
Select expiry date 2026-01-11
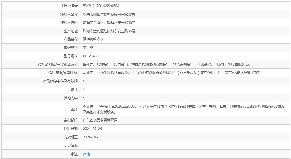tap(92, 137)
